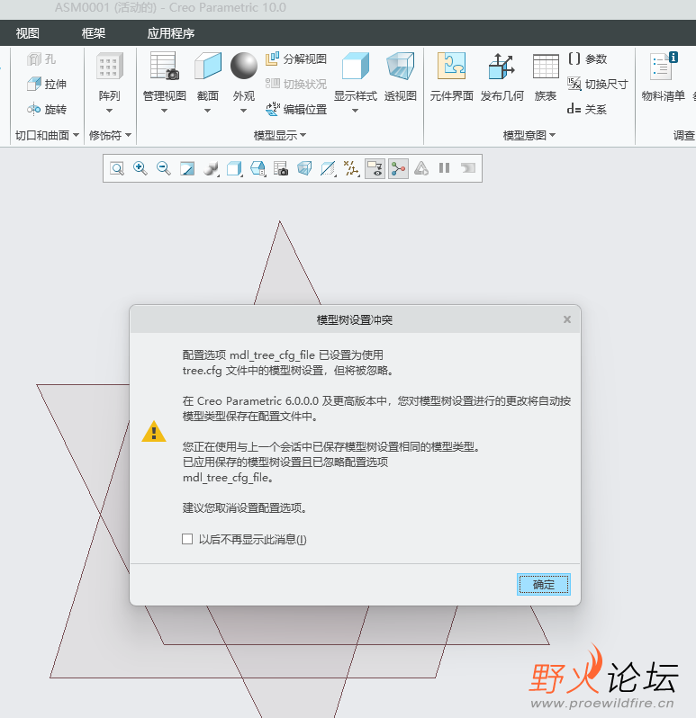Click the last greyed icon in graphics toolbar
The height and width of the screenshot is (718, 696).
tap(468, 168)
